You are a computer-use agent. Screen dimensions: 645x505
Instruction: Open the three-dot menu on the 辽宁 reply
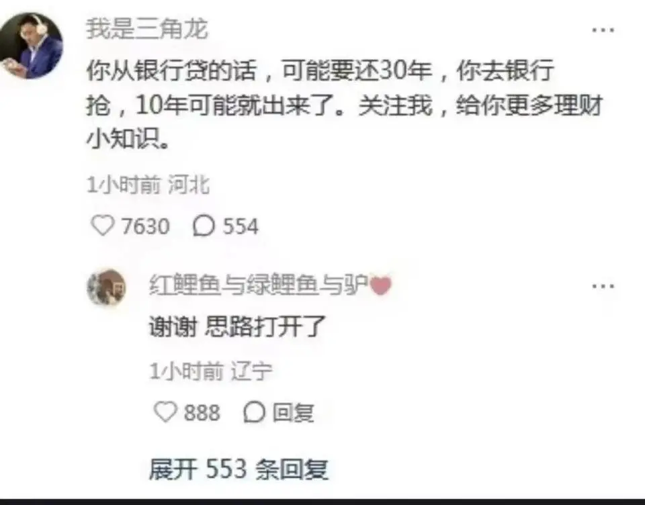603,286
